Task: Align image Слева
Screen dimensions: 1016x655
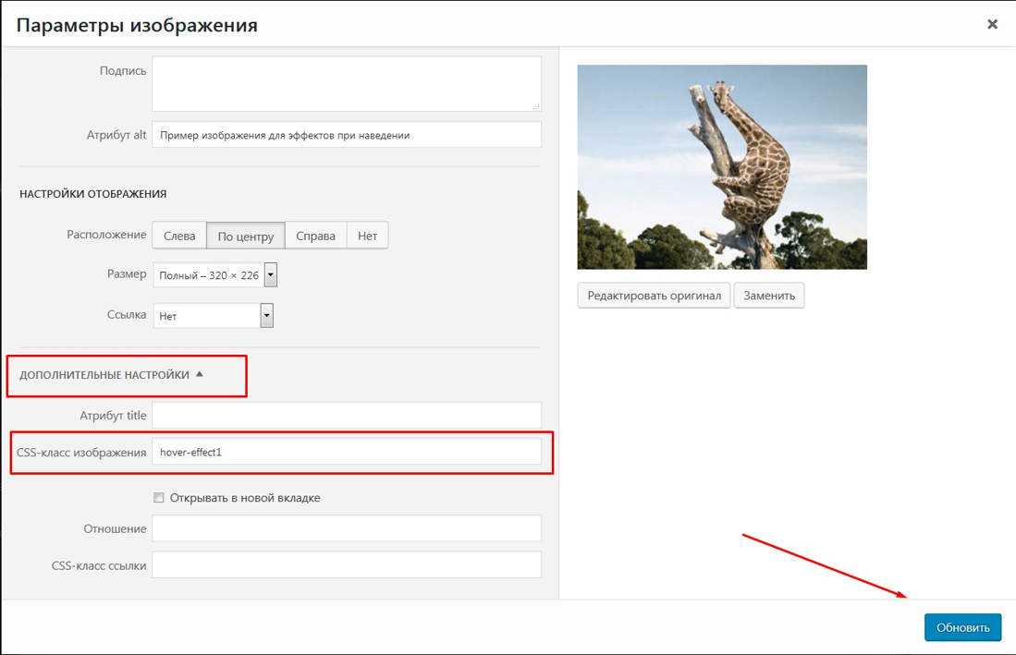Action: tap(179, 237)
